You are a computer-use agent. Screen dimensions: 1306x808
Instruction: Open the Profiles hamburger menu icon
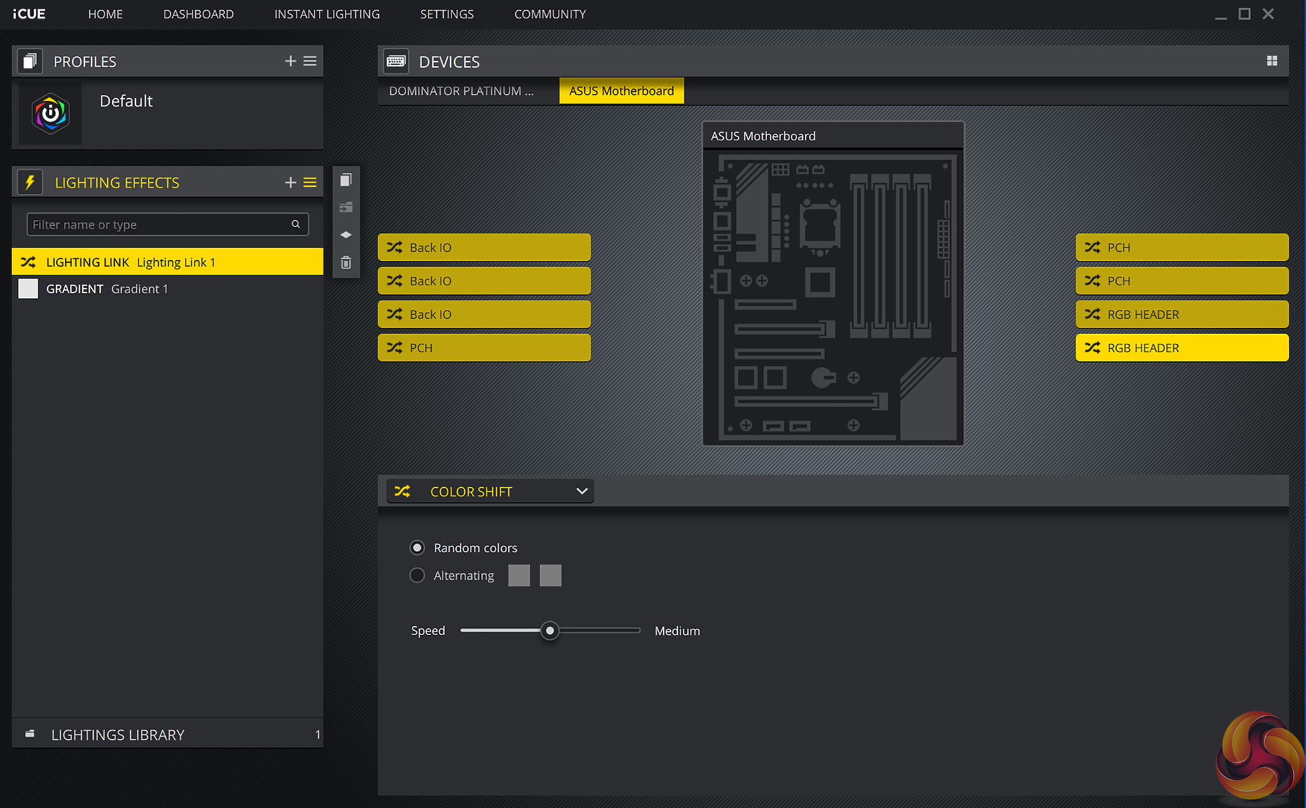pos(310,61)
